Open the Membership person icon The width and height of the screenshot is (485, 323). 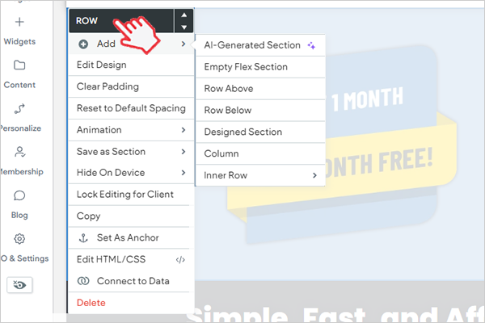[19, 152]
